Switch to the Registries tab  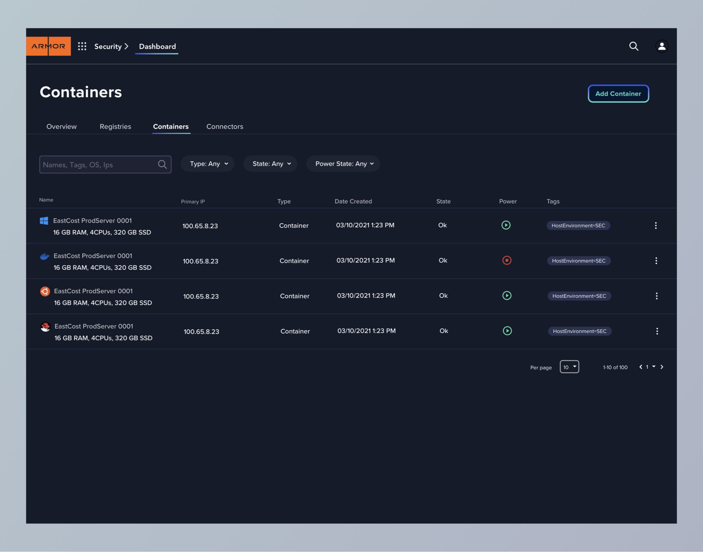point(116,127)
